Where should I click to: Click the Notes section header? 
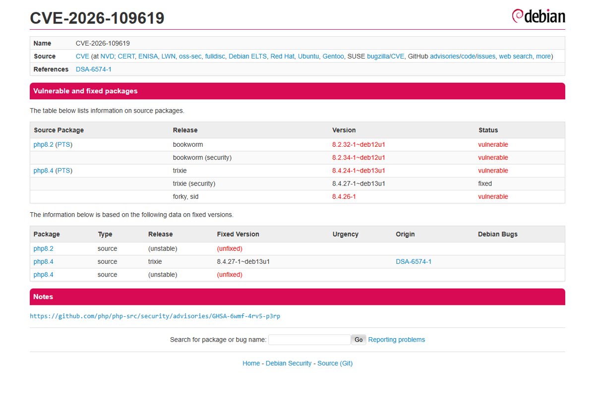point(297,297)
